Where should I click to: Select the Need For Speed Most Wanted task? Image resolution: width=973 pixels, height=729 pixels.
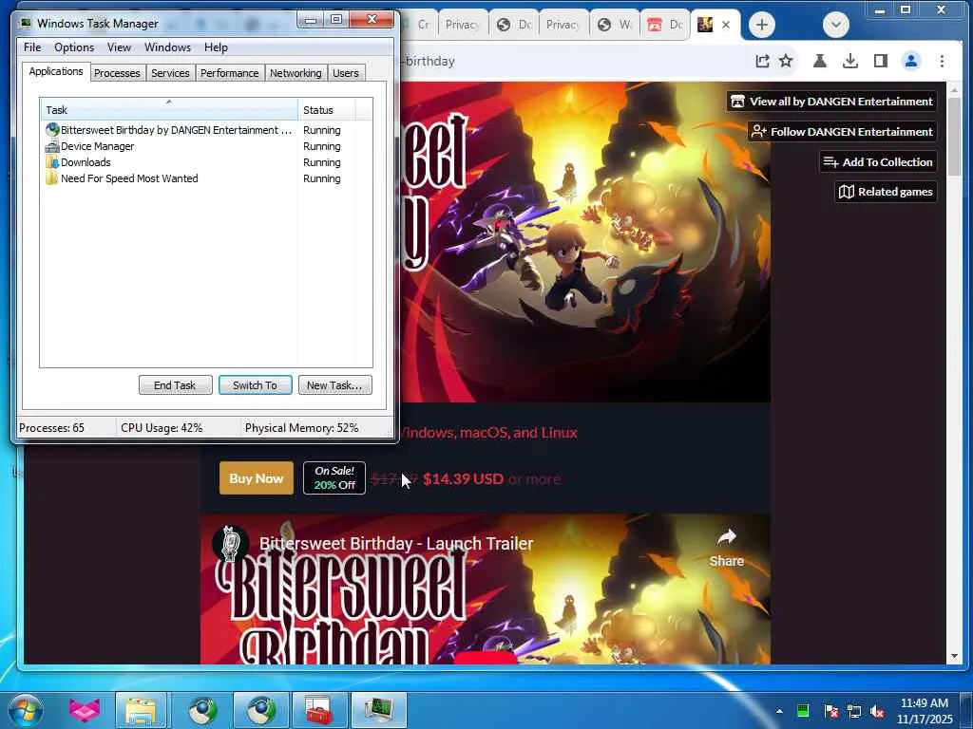[206, 178]
